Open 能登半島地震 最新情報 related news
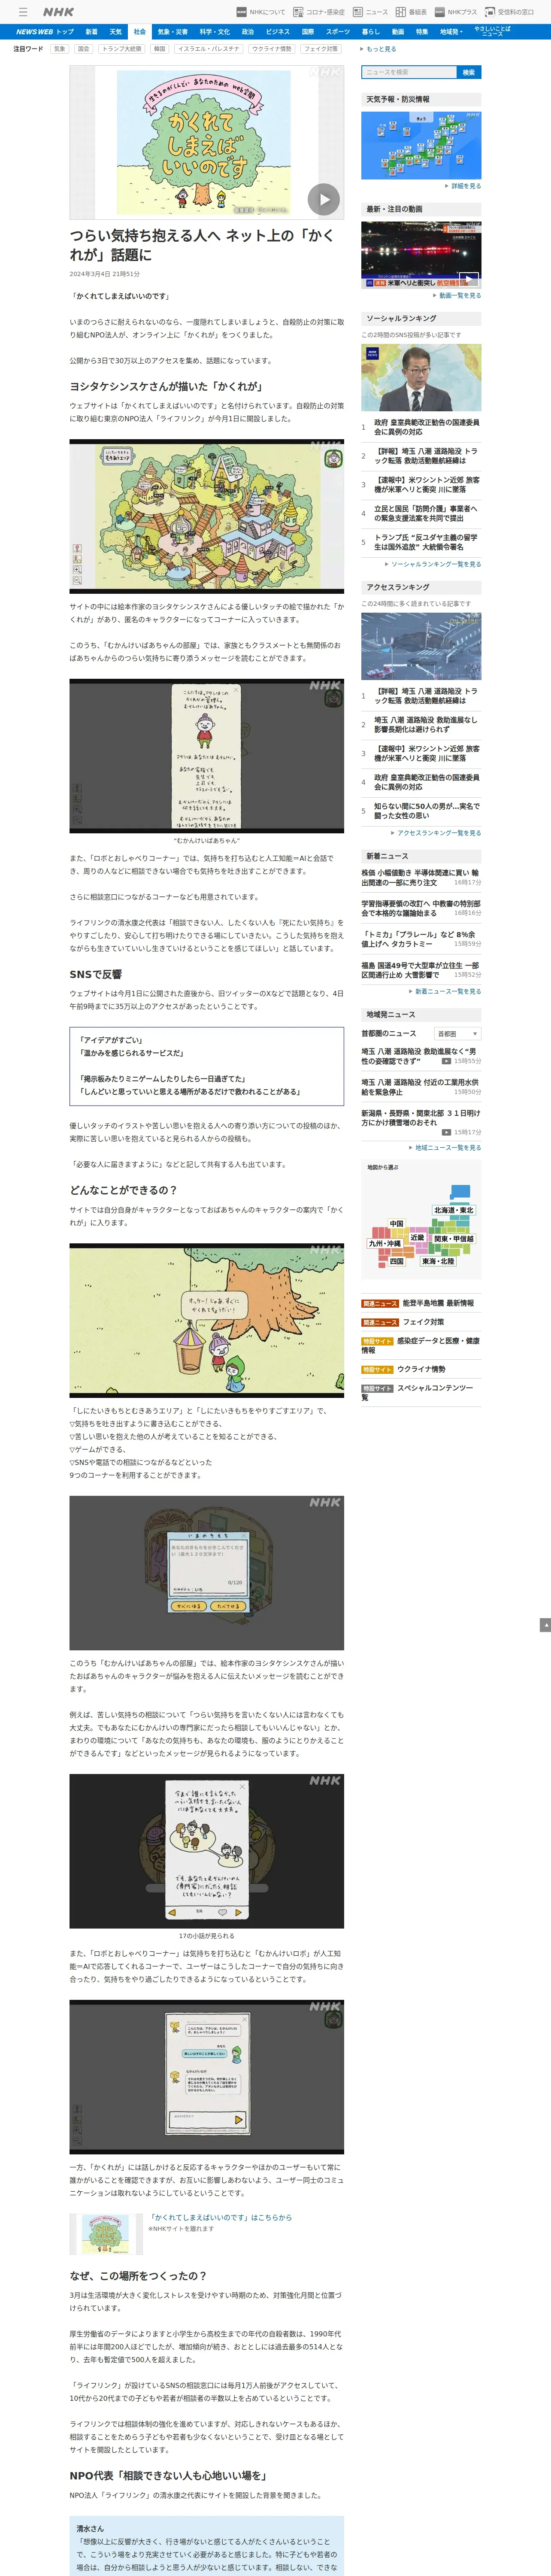 click(x=438, y=1303)
